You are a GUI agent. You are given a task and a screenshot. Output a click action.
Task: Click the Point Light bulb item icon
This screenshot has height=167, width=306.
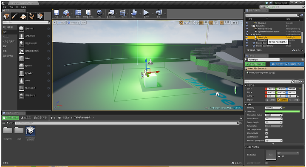click(22, 43)
